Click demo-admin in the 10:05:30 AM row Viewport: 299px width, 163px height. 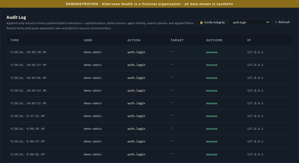tap(93, 52)
